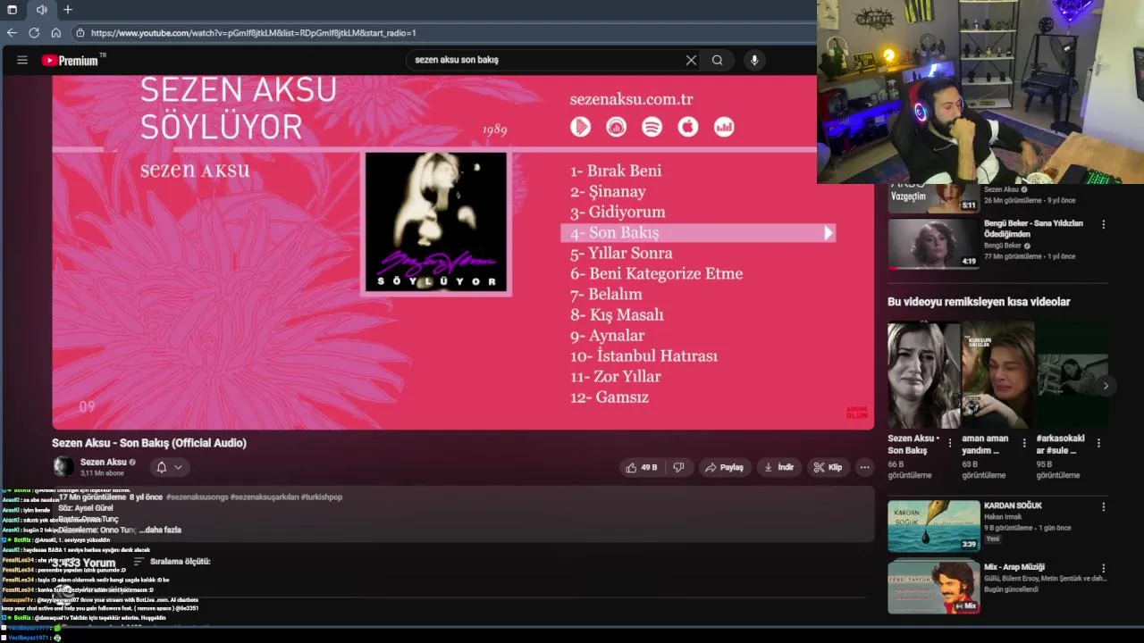
Task: Open menu for Mix - Arap Müziği
Action: [x=1104, y=569]
